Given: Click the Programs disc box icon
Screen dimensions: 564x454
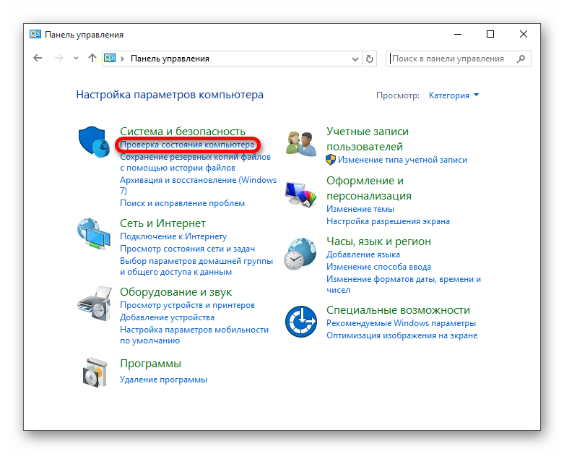Looking at the screenshot, I should pos(95,372).
